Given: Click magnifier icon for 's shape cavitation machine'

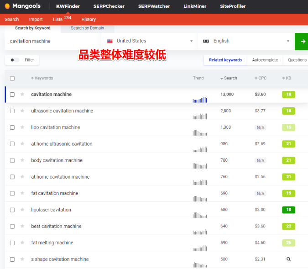Looking at the screenshot, I should click(288, 259).
